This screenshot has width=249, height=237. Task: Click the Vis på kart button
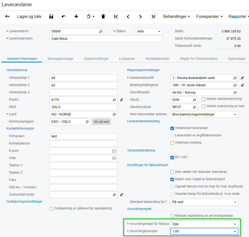(101, 122)
